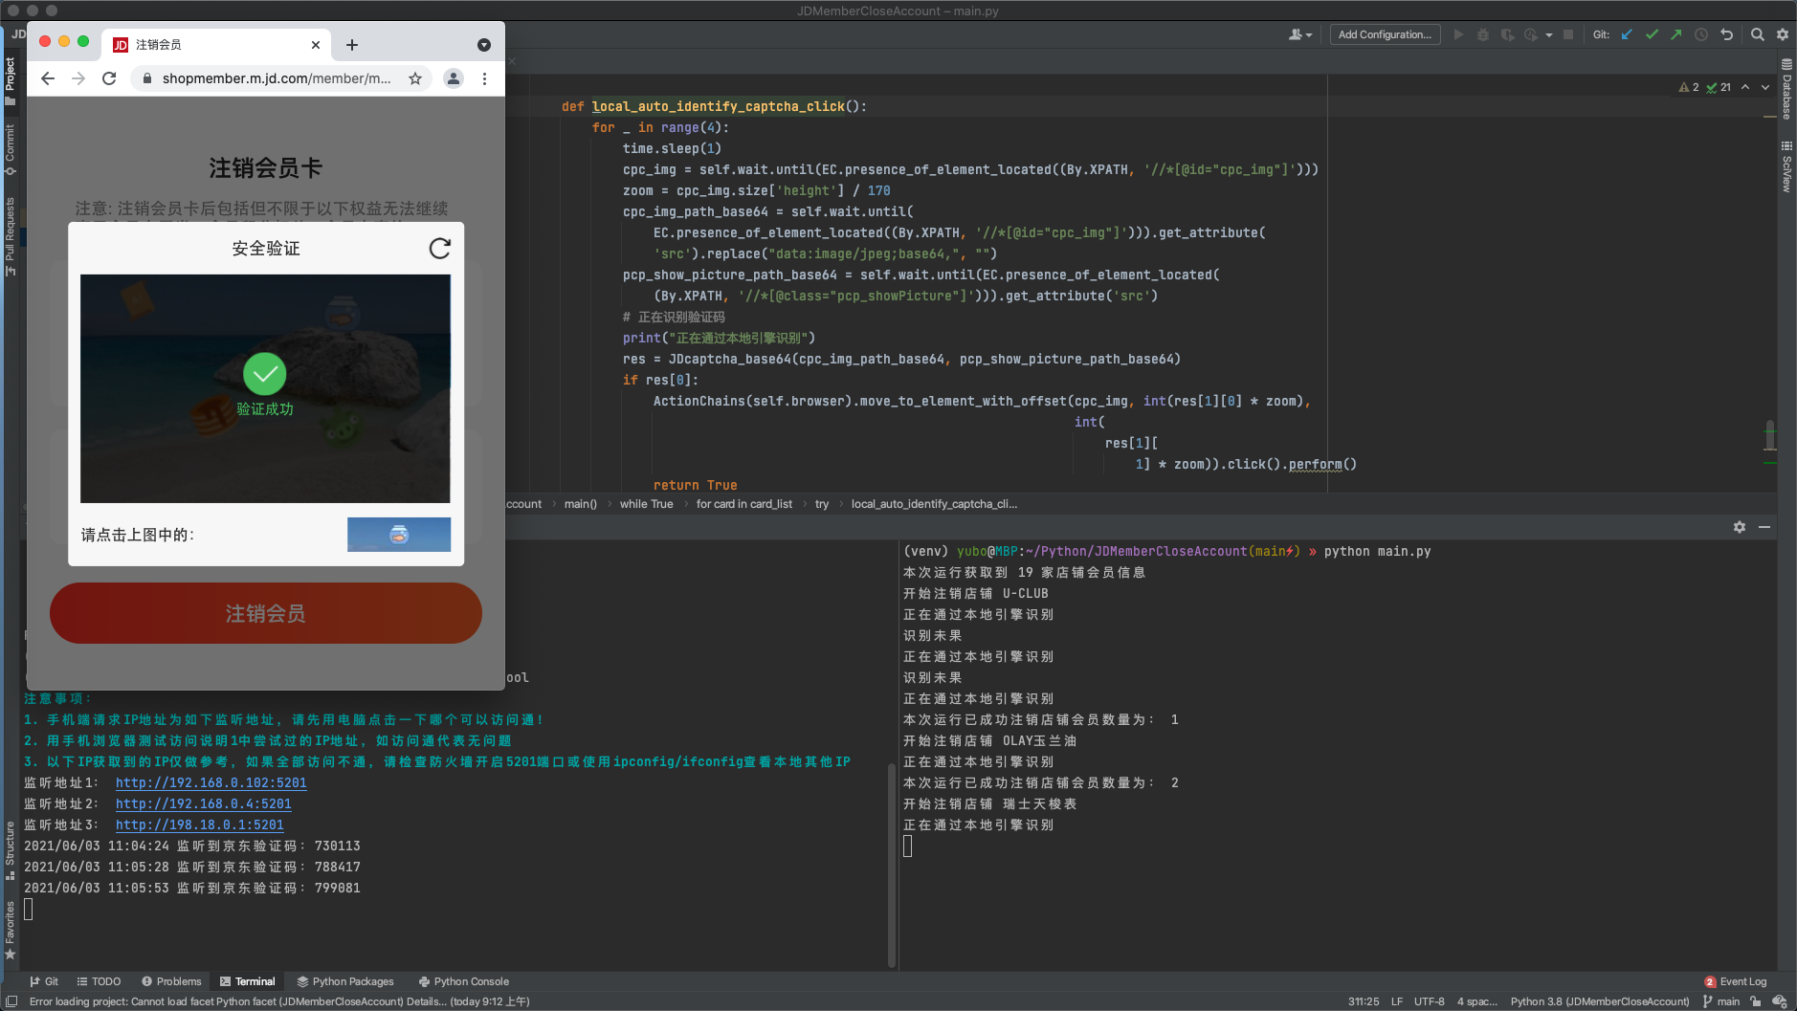Click Git update project blue arrow
The image size is (1797, 1011).
(x=1627, y=34)
